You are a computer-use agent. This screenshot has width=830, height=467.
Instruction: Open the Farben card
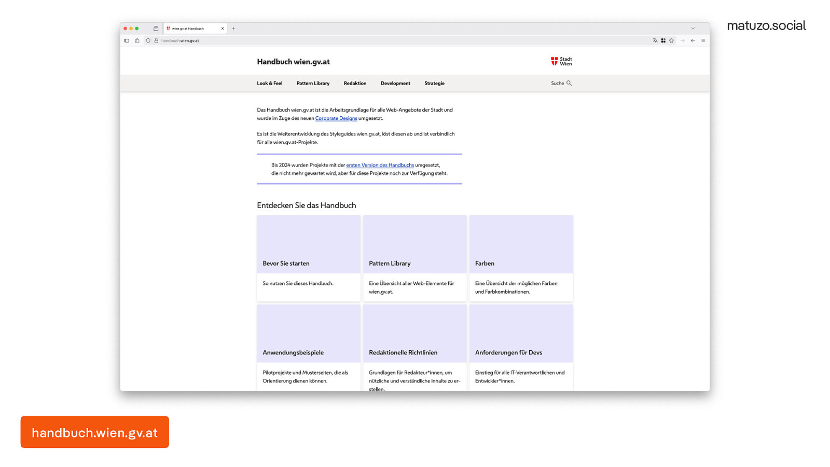(x=521, y=258)
